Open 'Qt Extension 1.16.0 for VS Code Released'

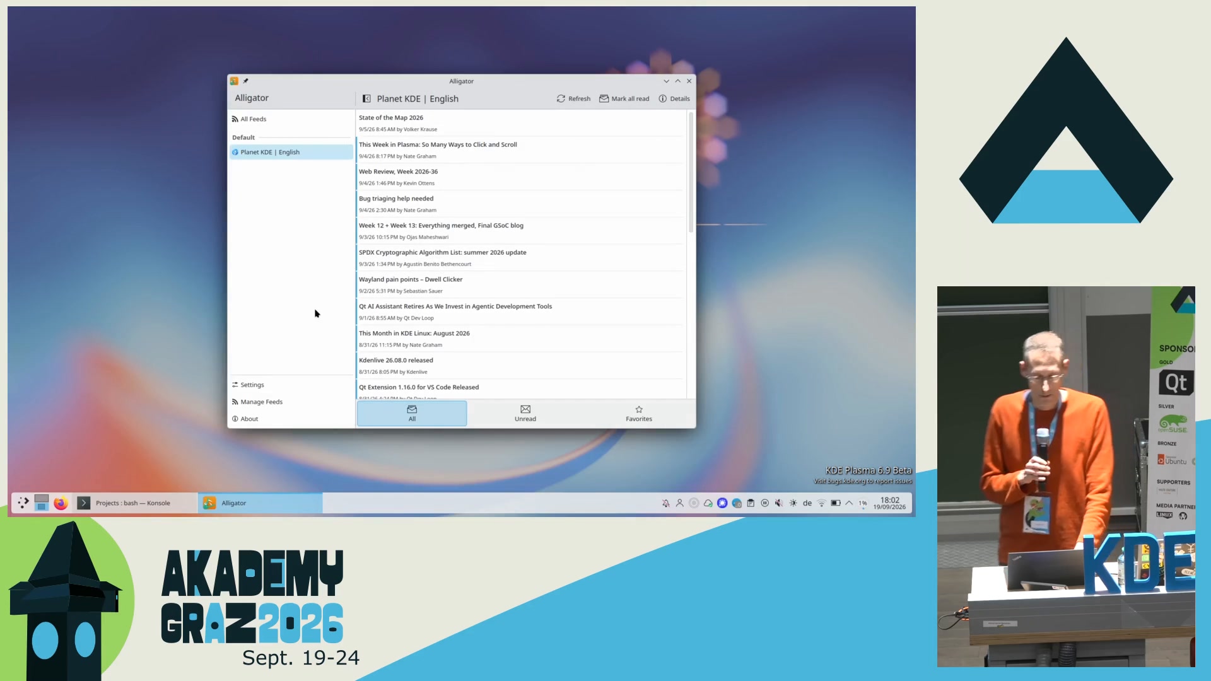click(x=521, y=390)
